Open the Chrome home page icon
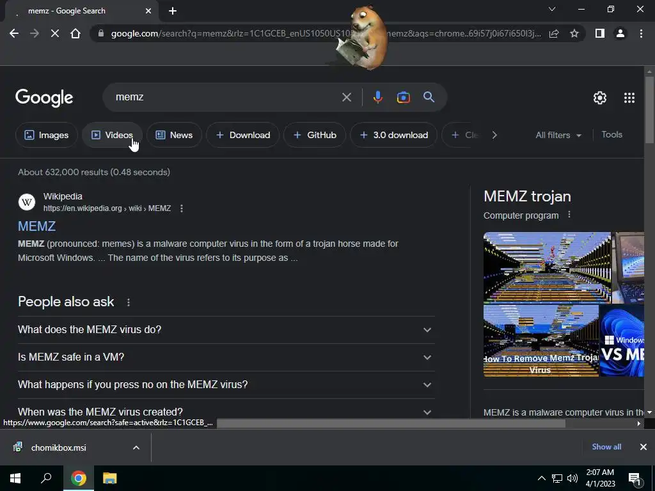The image size is (655, 491). tap(75, 33)
